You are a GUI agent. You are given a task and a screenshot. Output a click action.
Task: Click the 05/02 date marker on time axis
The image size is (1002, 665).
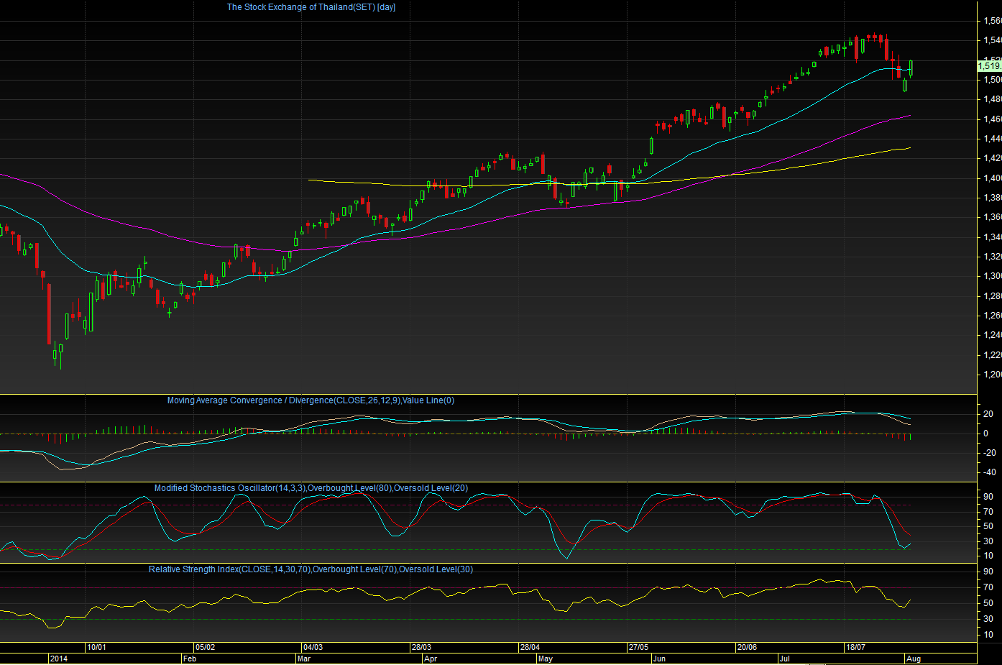206,647
